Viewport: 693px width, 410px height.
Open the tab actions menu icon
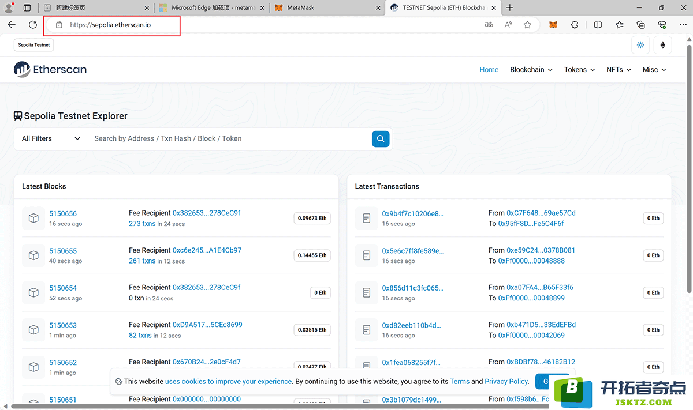pos(27,8)
